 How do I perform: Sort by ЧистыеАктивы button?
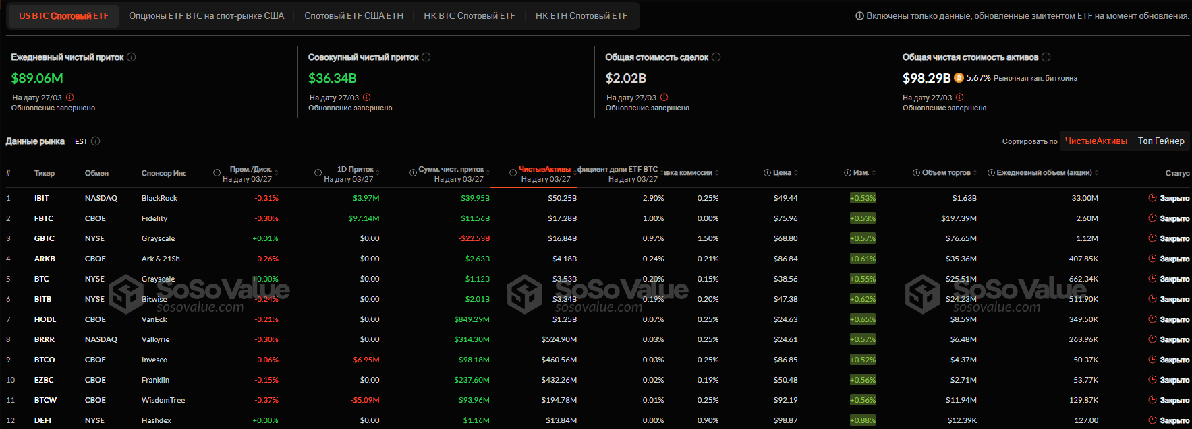[1096, 141]
